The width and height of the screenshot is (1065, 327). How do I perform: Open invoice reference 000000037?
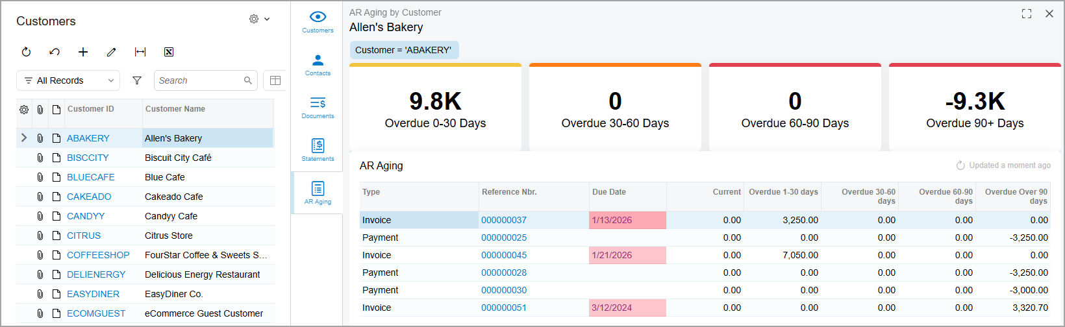504,220
